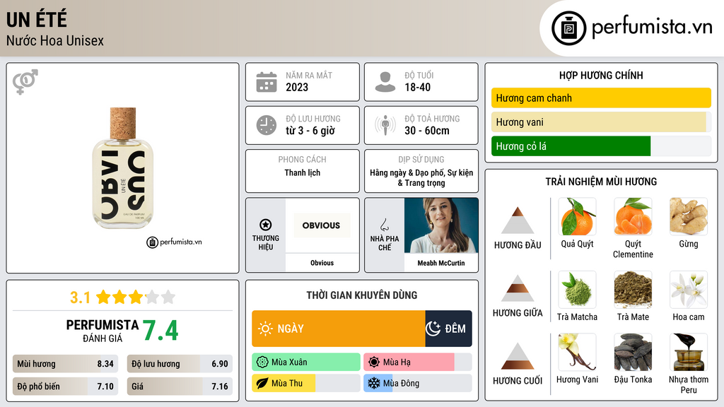Click the Hương giữa pyramid icon
This screenshot has width=724, height=407.
coord(518,288)
